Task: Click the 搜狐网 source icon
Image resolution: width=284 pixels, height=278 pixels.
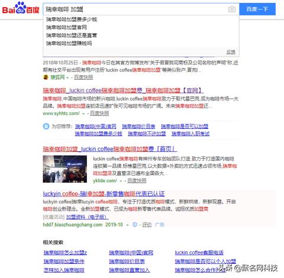Action: [x=46, y=77]
